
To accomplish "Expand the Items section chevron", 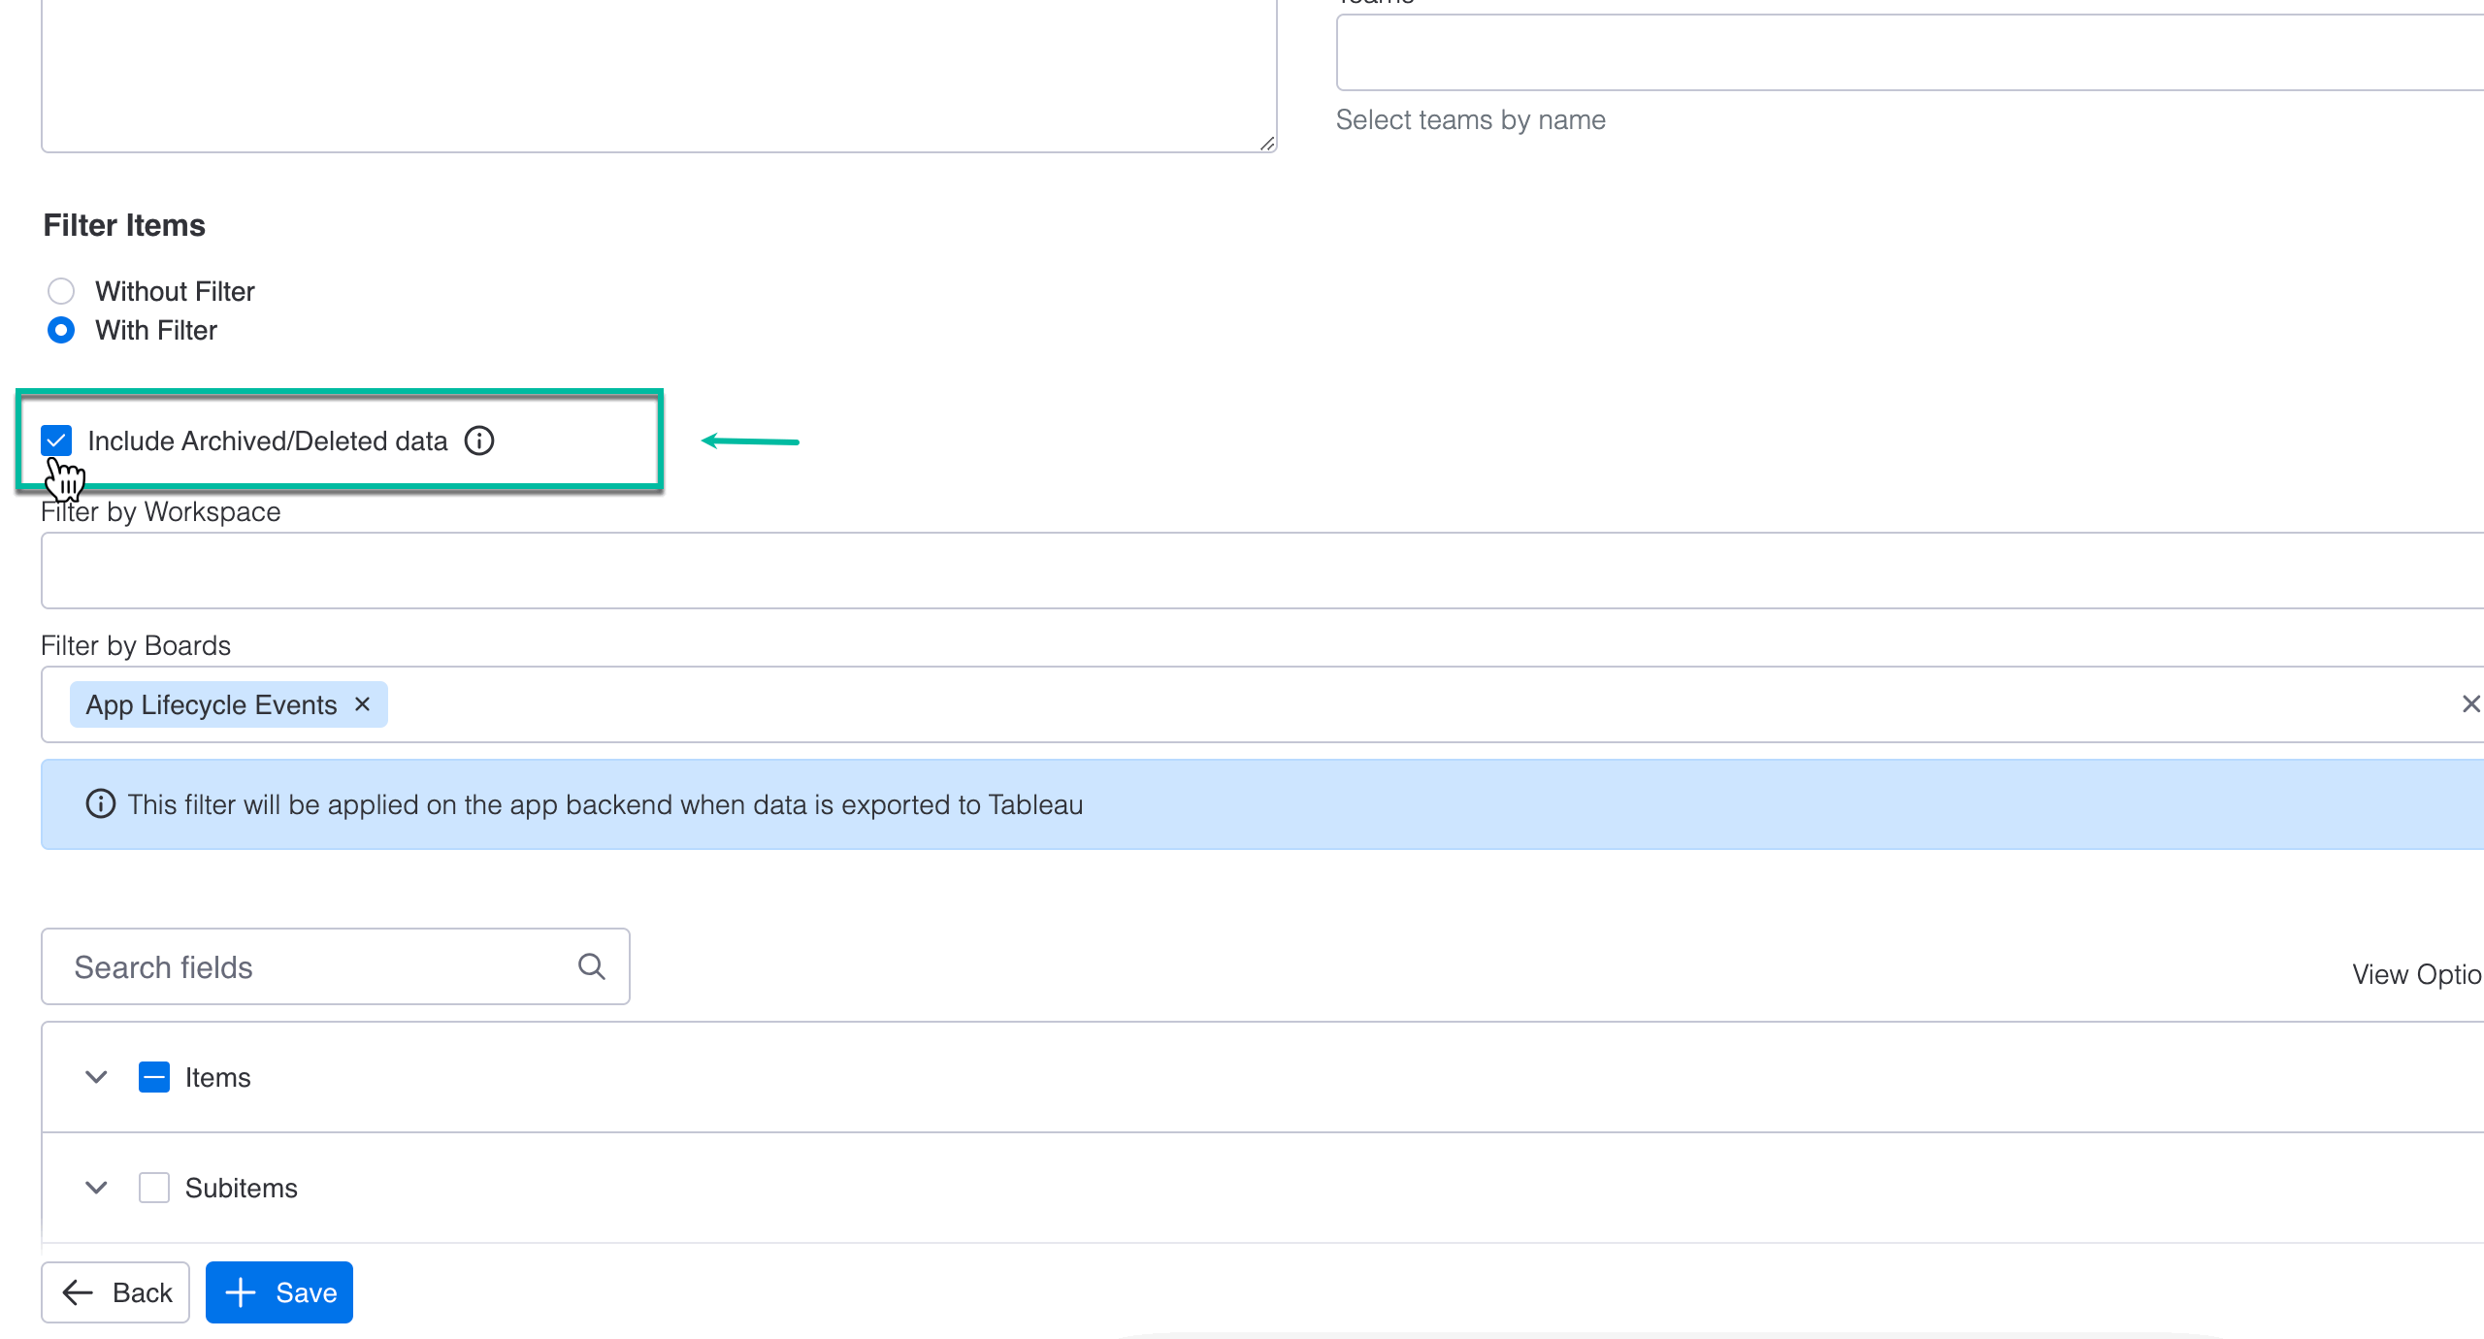I will [x=95, y=1077].
